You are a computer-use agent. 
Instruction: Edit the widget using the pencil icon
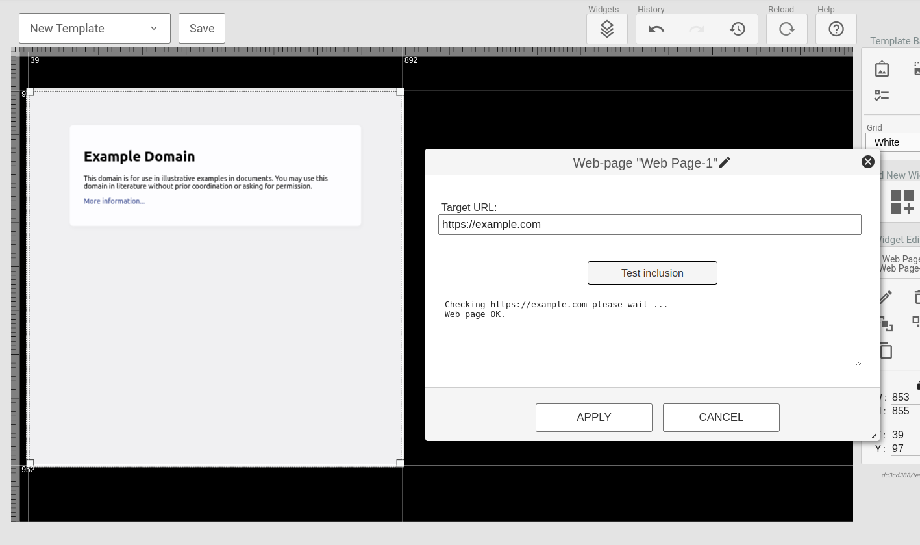click(885, 298)
